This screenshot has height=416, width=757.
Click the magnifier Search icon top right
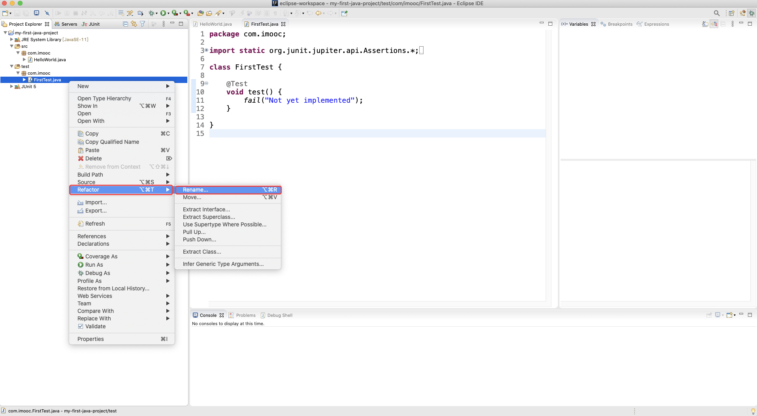coord(717,13)
